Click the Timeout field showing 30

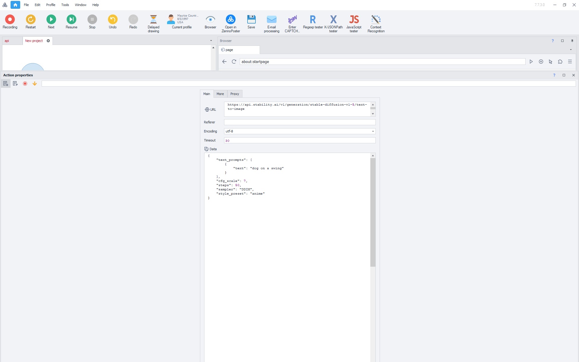pos(300,140)
